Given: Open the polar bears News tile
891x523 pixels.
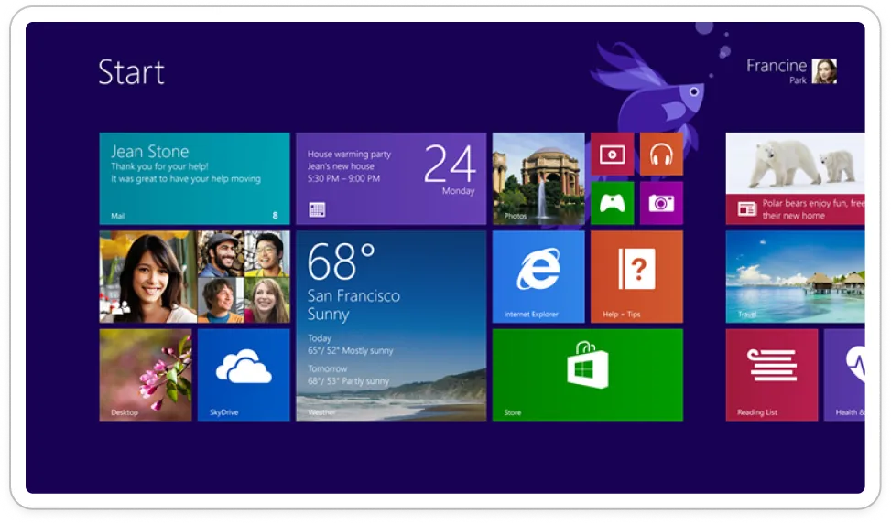Looking at the screenshot, I should [x=795, y=178].
